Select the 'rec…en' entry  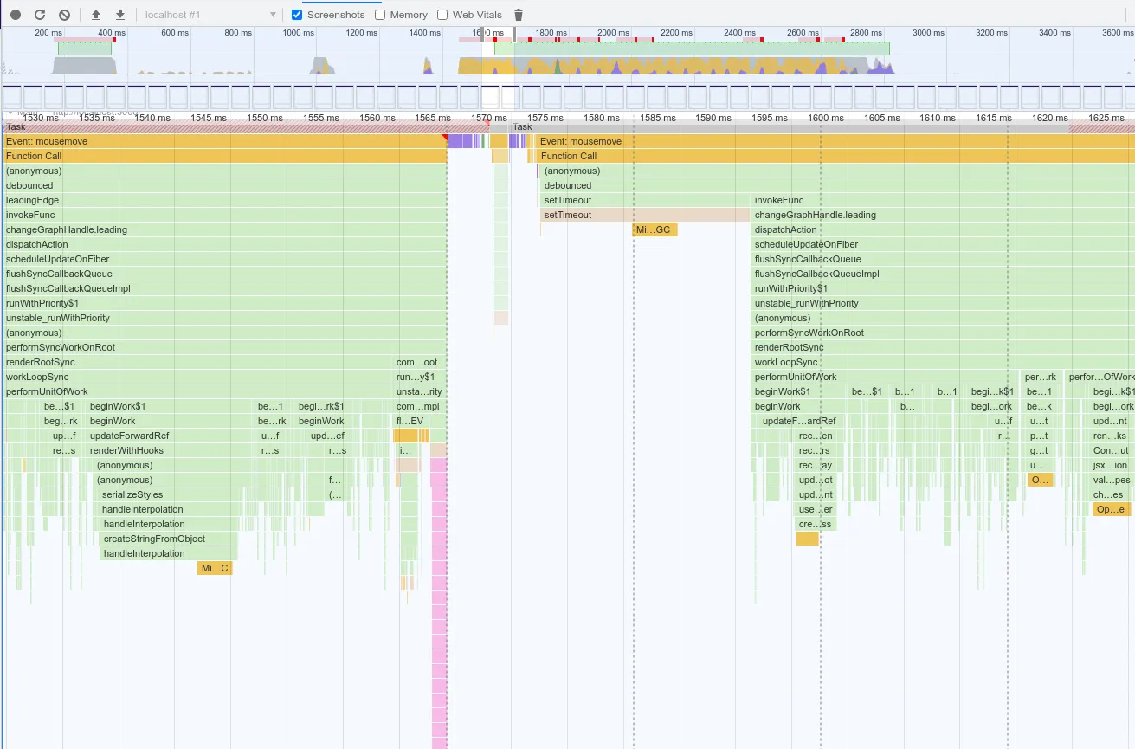pyautogui.click(x=816, y=436)
